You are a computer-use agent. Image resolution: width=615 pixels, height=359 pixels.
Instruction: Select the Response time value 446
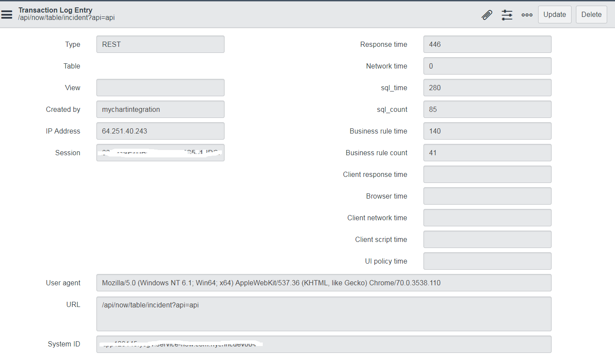pos(487,44)
